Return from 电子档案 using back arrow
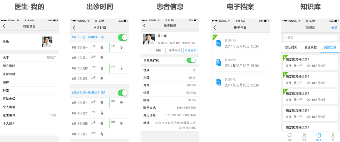Viewport: 340px width, 142px height. pos(214,28)
